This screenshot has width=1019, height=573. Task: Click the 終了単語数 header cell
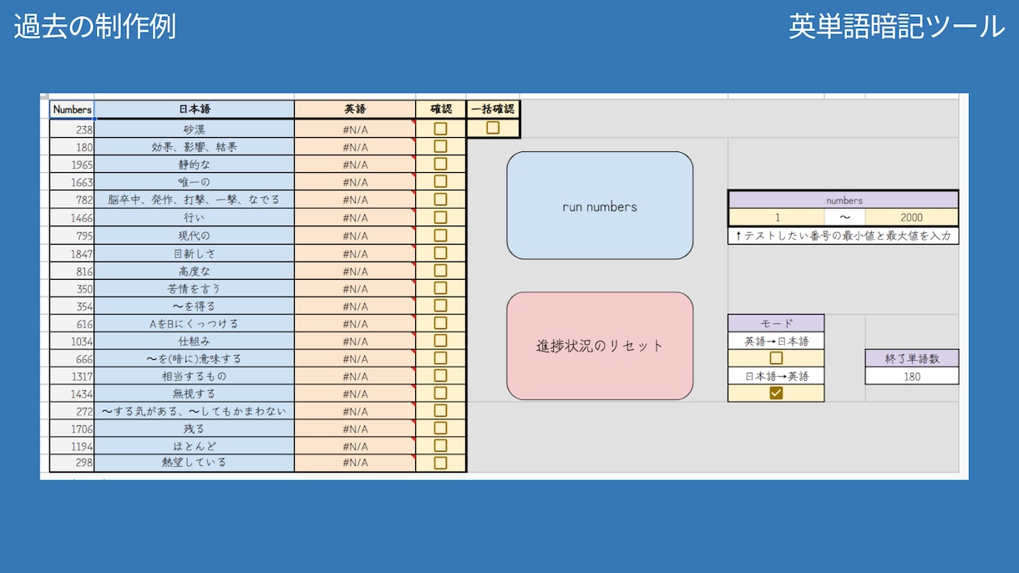pyautogui.click(x=911, y=358)
